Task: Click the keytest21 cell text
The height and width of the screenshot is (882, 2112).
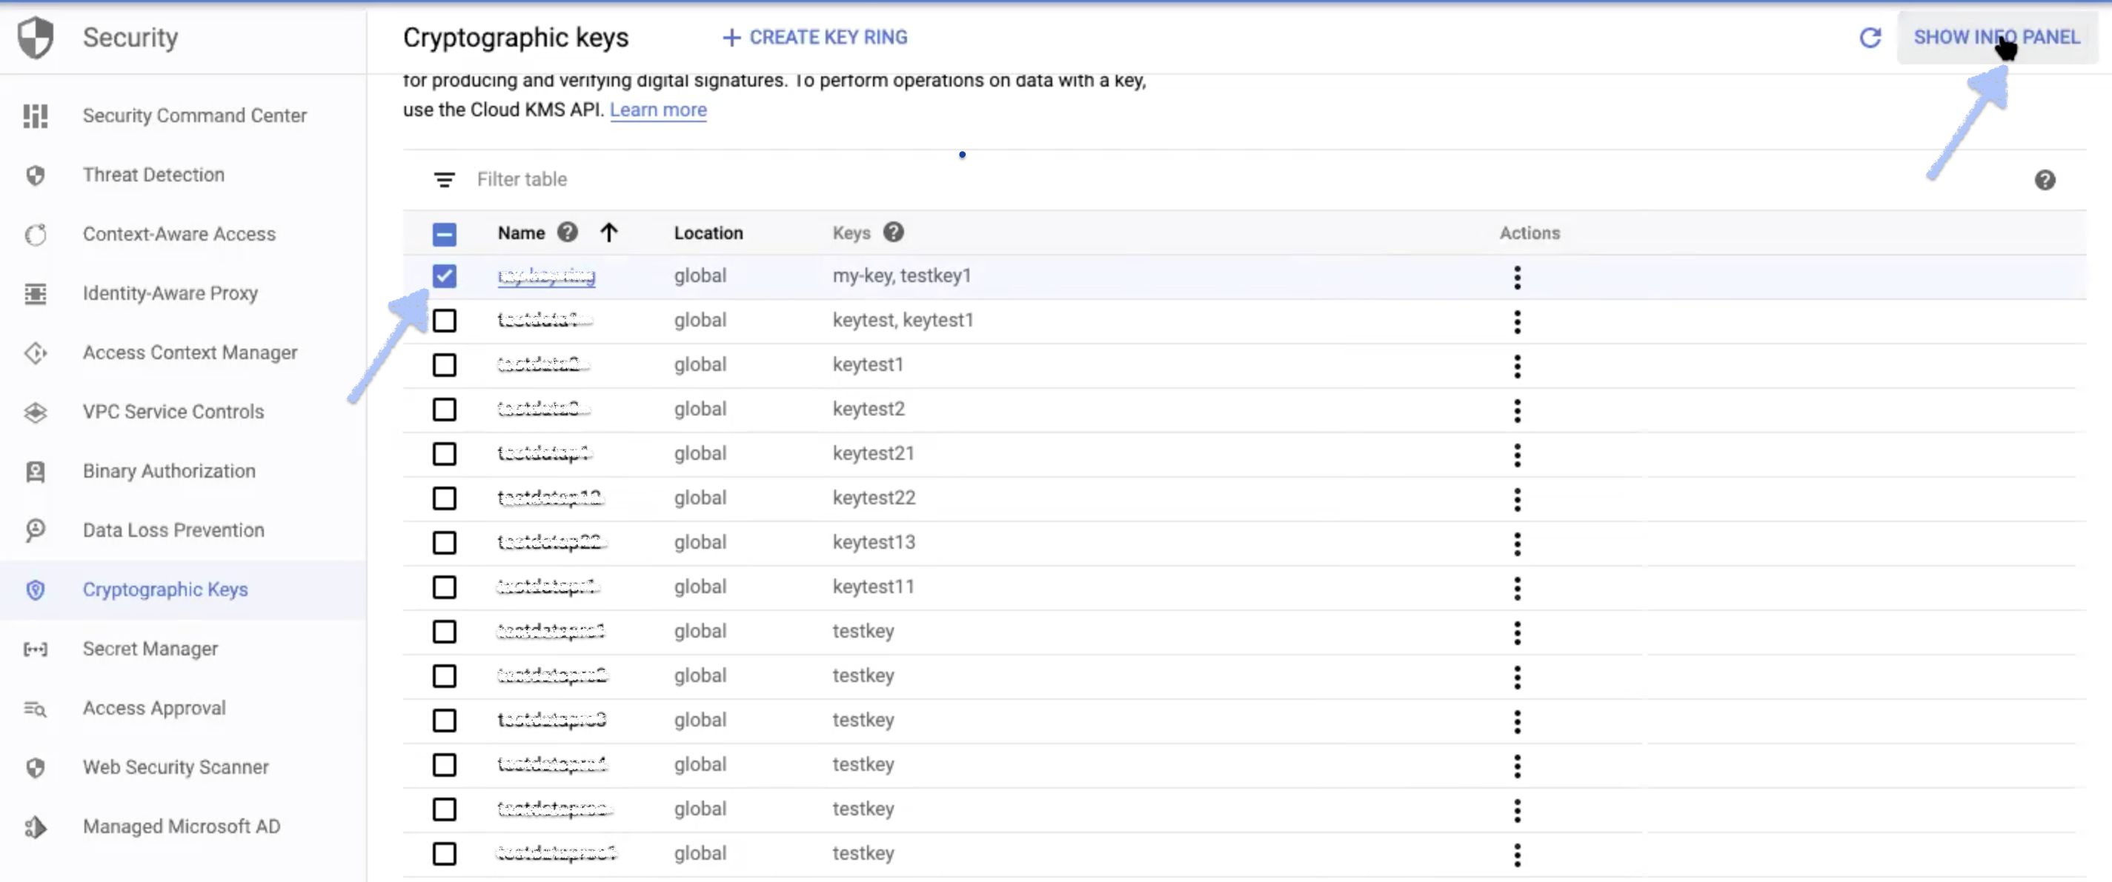Action: [x=873, y=453]
